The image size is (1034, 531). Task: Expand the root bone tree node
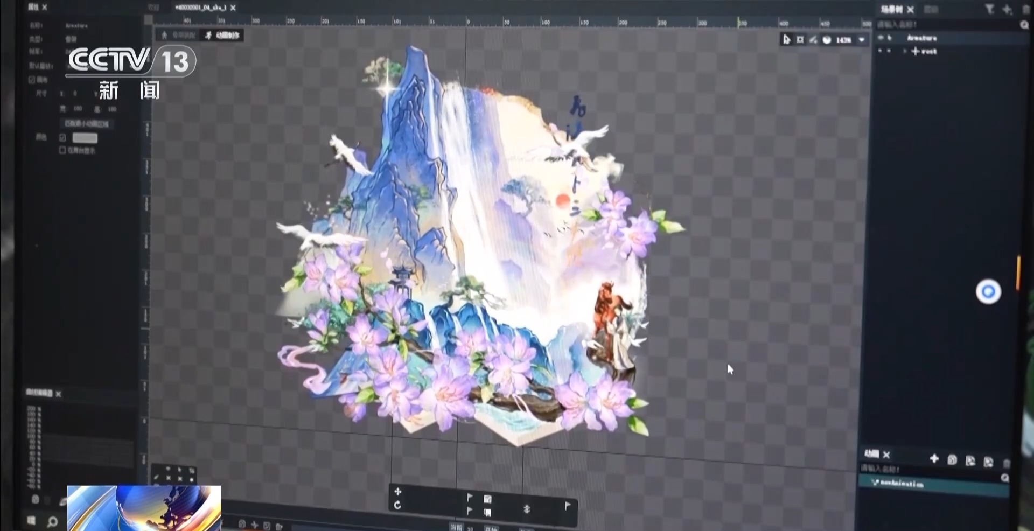[905, 51]
